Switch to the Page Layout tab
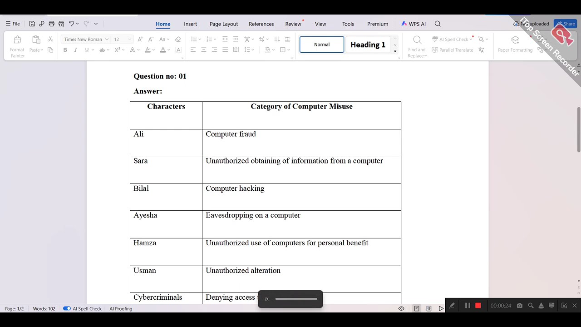 point(224,24)
